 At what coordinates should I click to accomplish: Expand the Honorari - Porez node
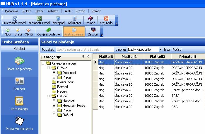pyautogui.click(x=54, y=106)
